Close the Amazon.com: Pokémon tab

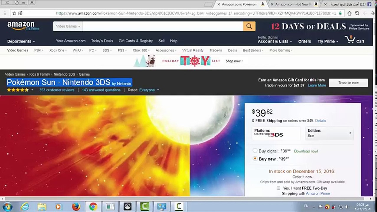[219, 4]
